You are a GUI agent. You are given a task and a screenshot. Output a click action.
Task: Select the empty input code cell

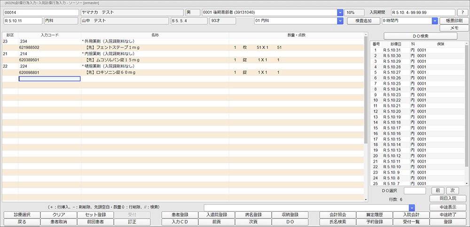click(49, 79)
